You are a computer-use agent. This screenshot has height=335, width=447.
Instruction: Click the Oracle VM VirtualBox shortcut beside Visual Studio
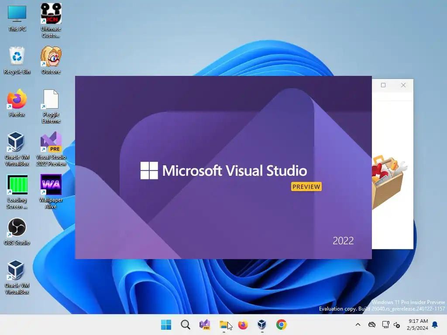(x=17, y=149)
